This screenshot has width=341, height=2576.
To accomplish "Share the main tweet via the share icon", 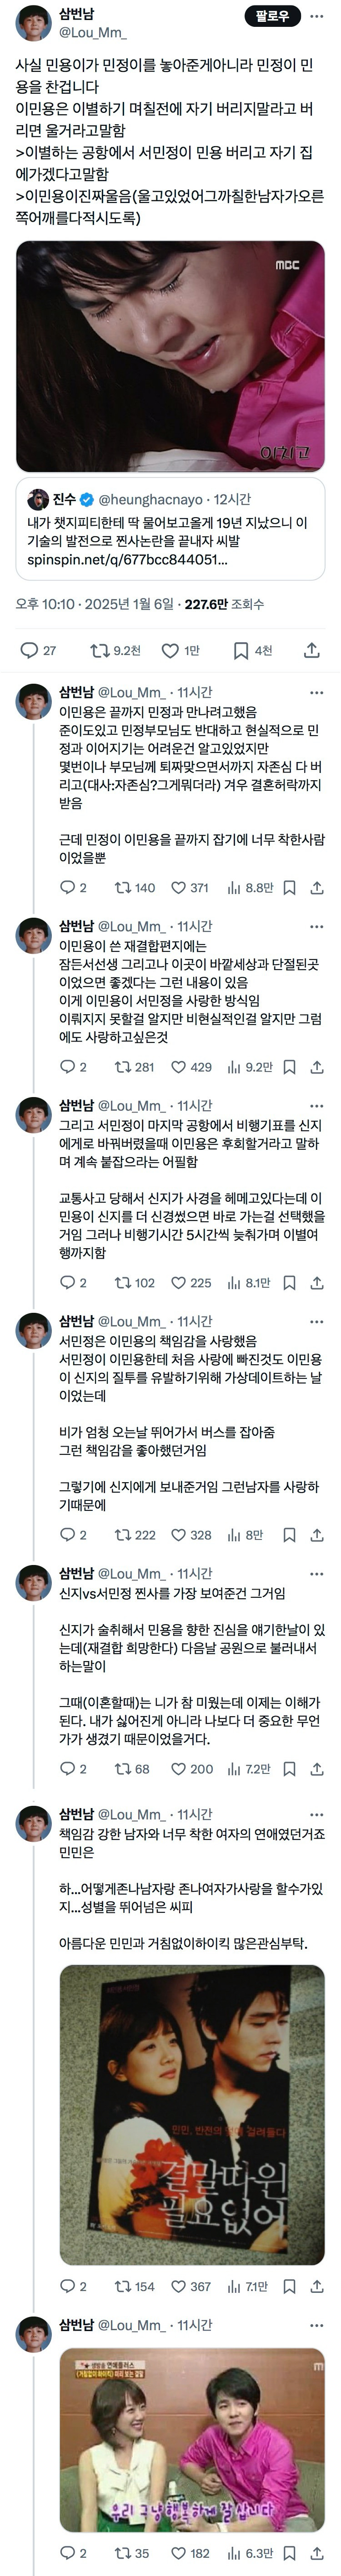I will [x=312, y=650].
